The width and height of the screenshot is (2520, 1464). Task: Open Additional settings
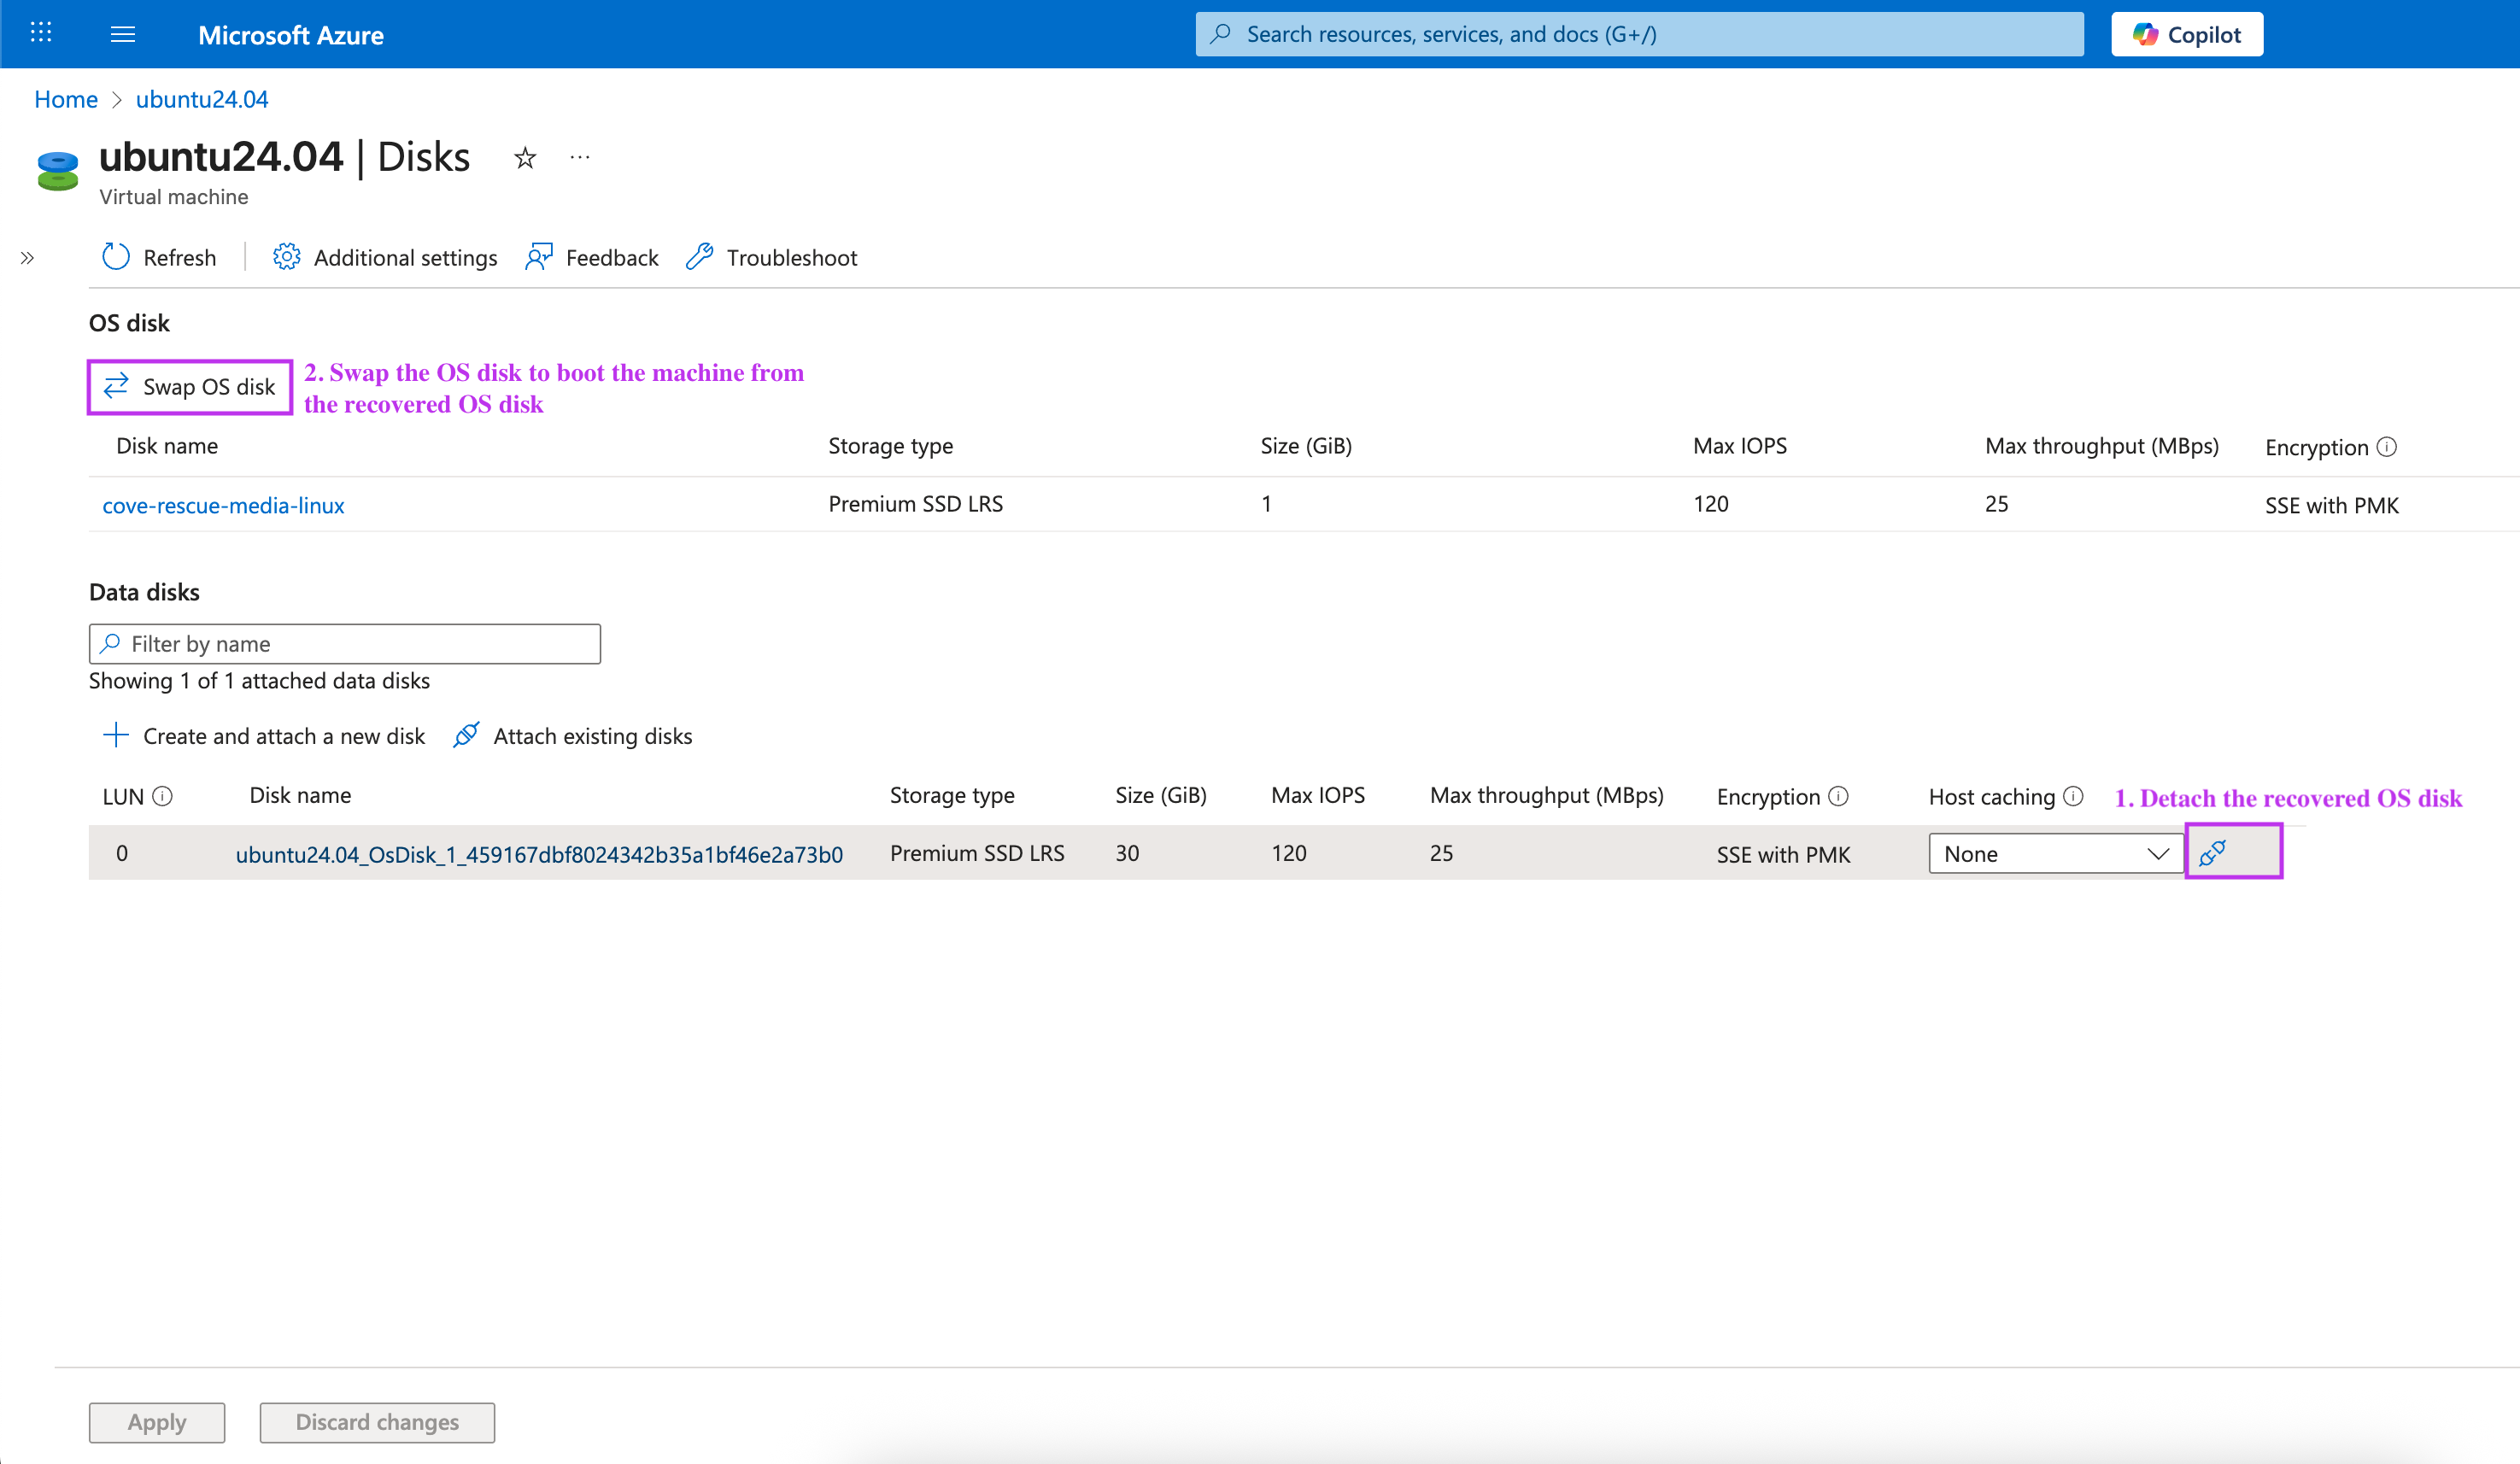click(x=385, y=257)
